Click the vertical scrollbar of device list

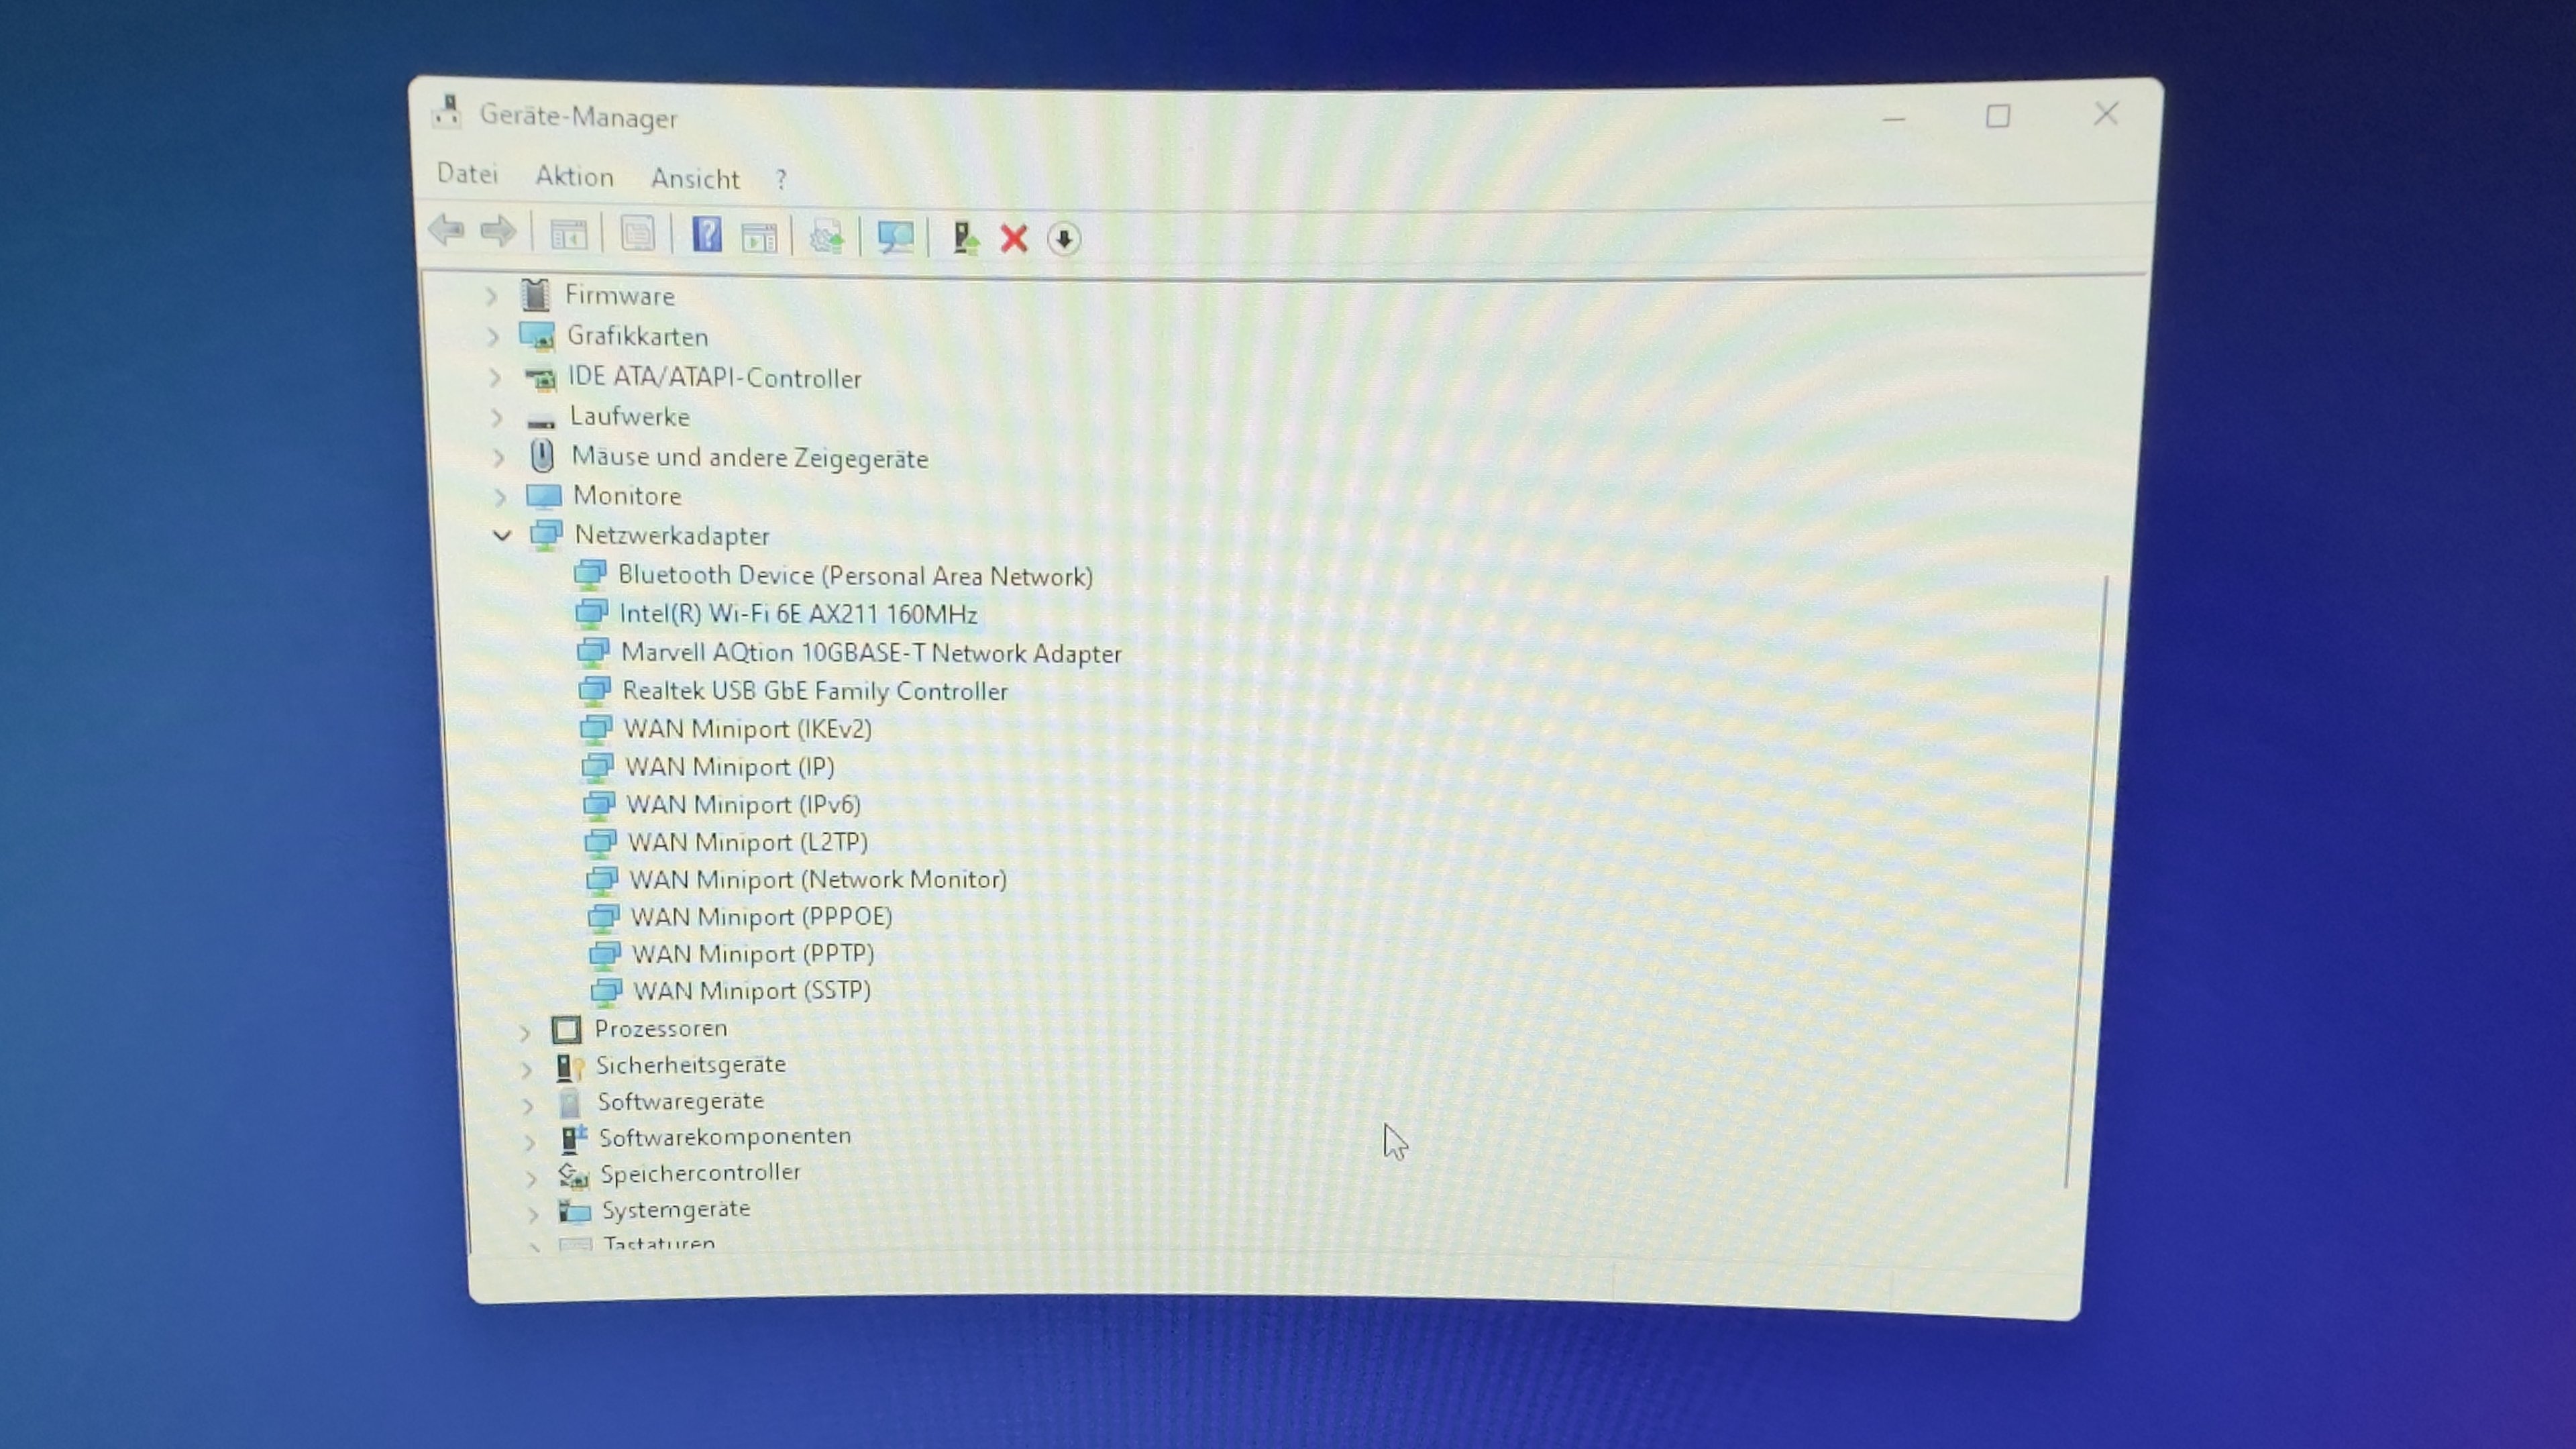click(x=2086, y=880)
